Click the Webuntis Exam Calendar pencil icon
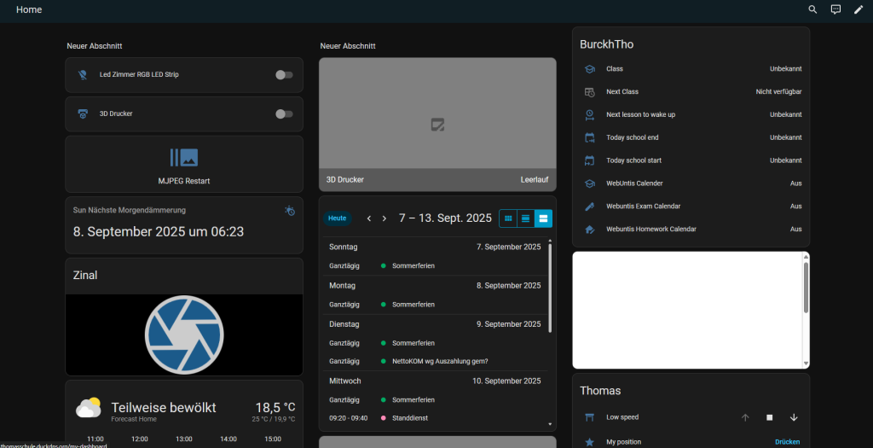The image size is (873, 448). [589, 207]
